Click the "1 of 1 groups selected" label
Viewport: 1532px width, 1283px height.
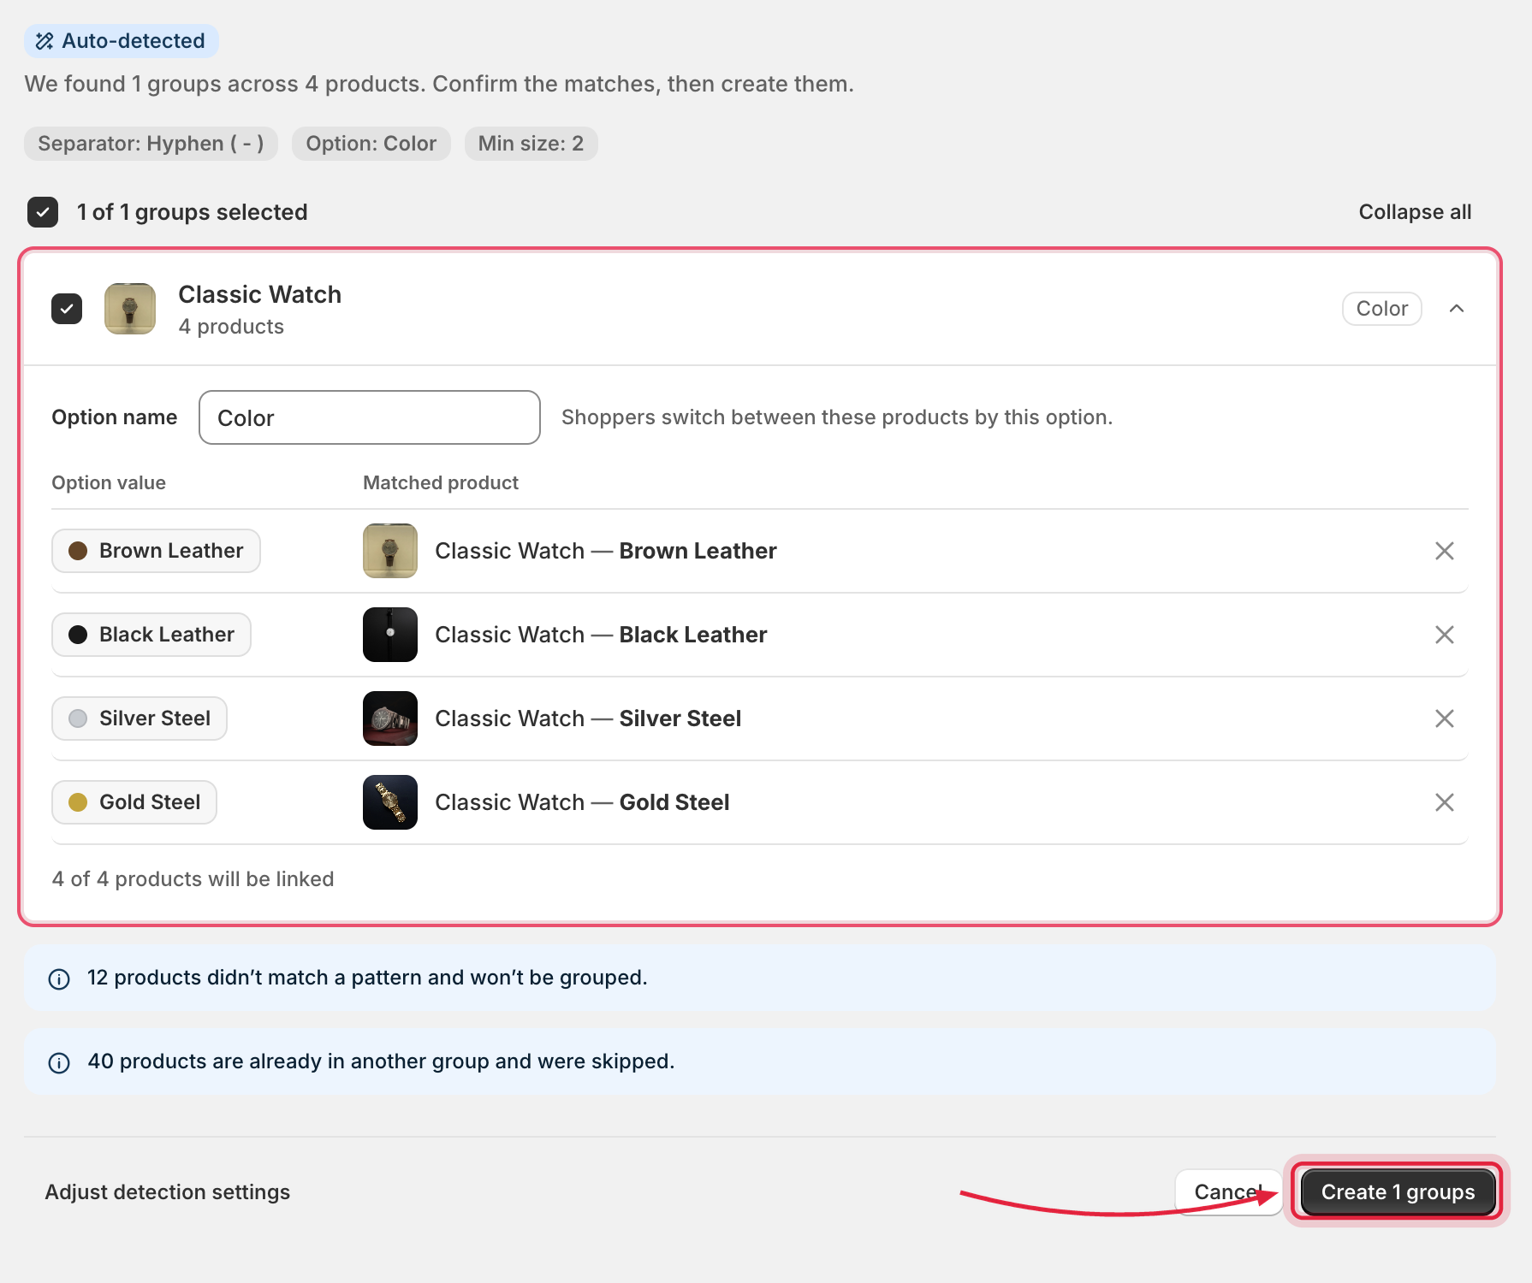(192, 212)
